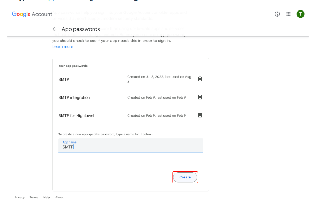The height and width of the screenshot is (205, 316).
Task: Click the App passwords page heading
Action: [x=81, y=29]
